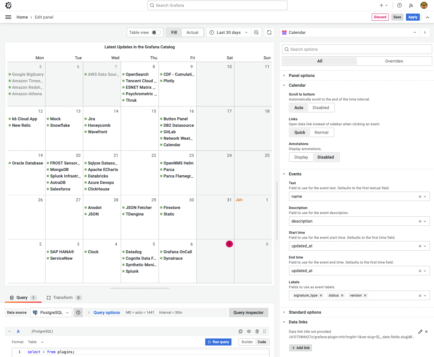Viewport: 434px width, 357px height.
Task: Run the SQL query
Action: 218,342
